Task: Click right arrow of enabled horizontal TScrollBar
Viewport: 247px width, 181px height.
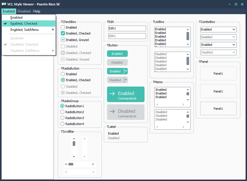Action: click(x=93, y=164)
